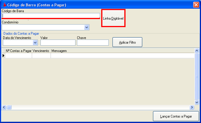Select the first row indicator arrow in grid
201x123 pixels.
click(3, 56)
